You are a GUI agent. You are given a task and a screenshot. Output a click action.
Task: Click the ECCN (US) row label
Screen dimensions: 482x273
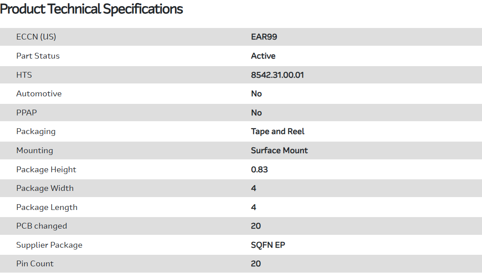36,37
